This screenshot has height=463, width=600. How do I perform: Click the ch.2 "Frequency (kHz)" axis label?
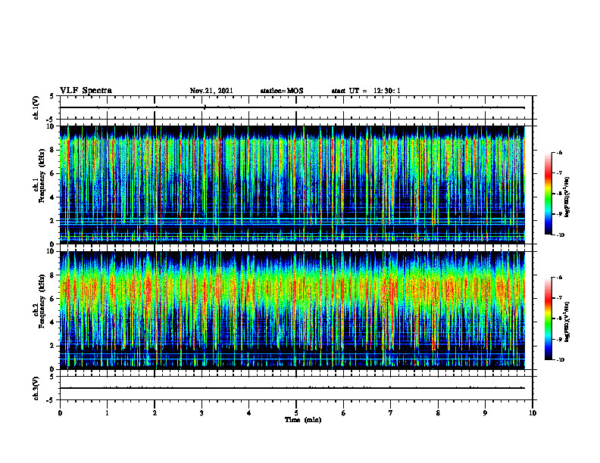click(42, 301)
